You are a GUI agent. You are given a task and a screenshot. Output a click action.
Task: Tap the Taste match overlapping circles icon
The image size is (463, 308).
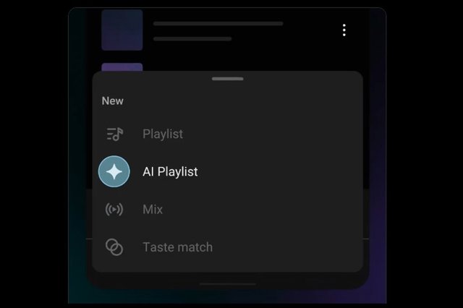click(114, 247)
